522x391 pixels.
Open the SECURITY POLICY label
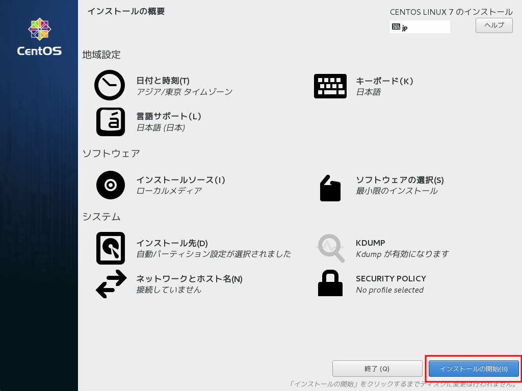(391, 278)
